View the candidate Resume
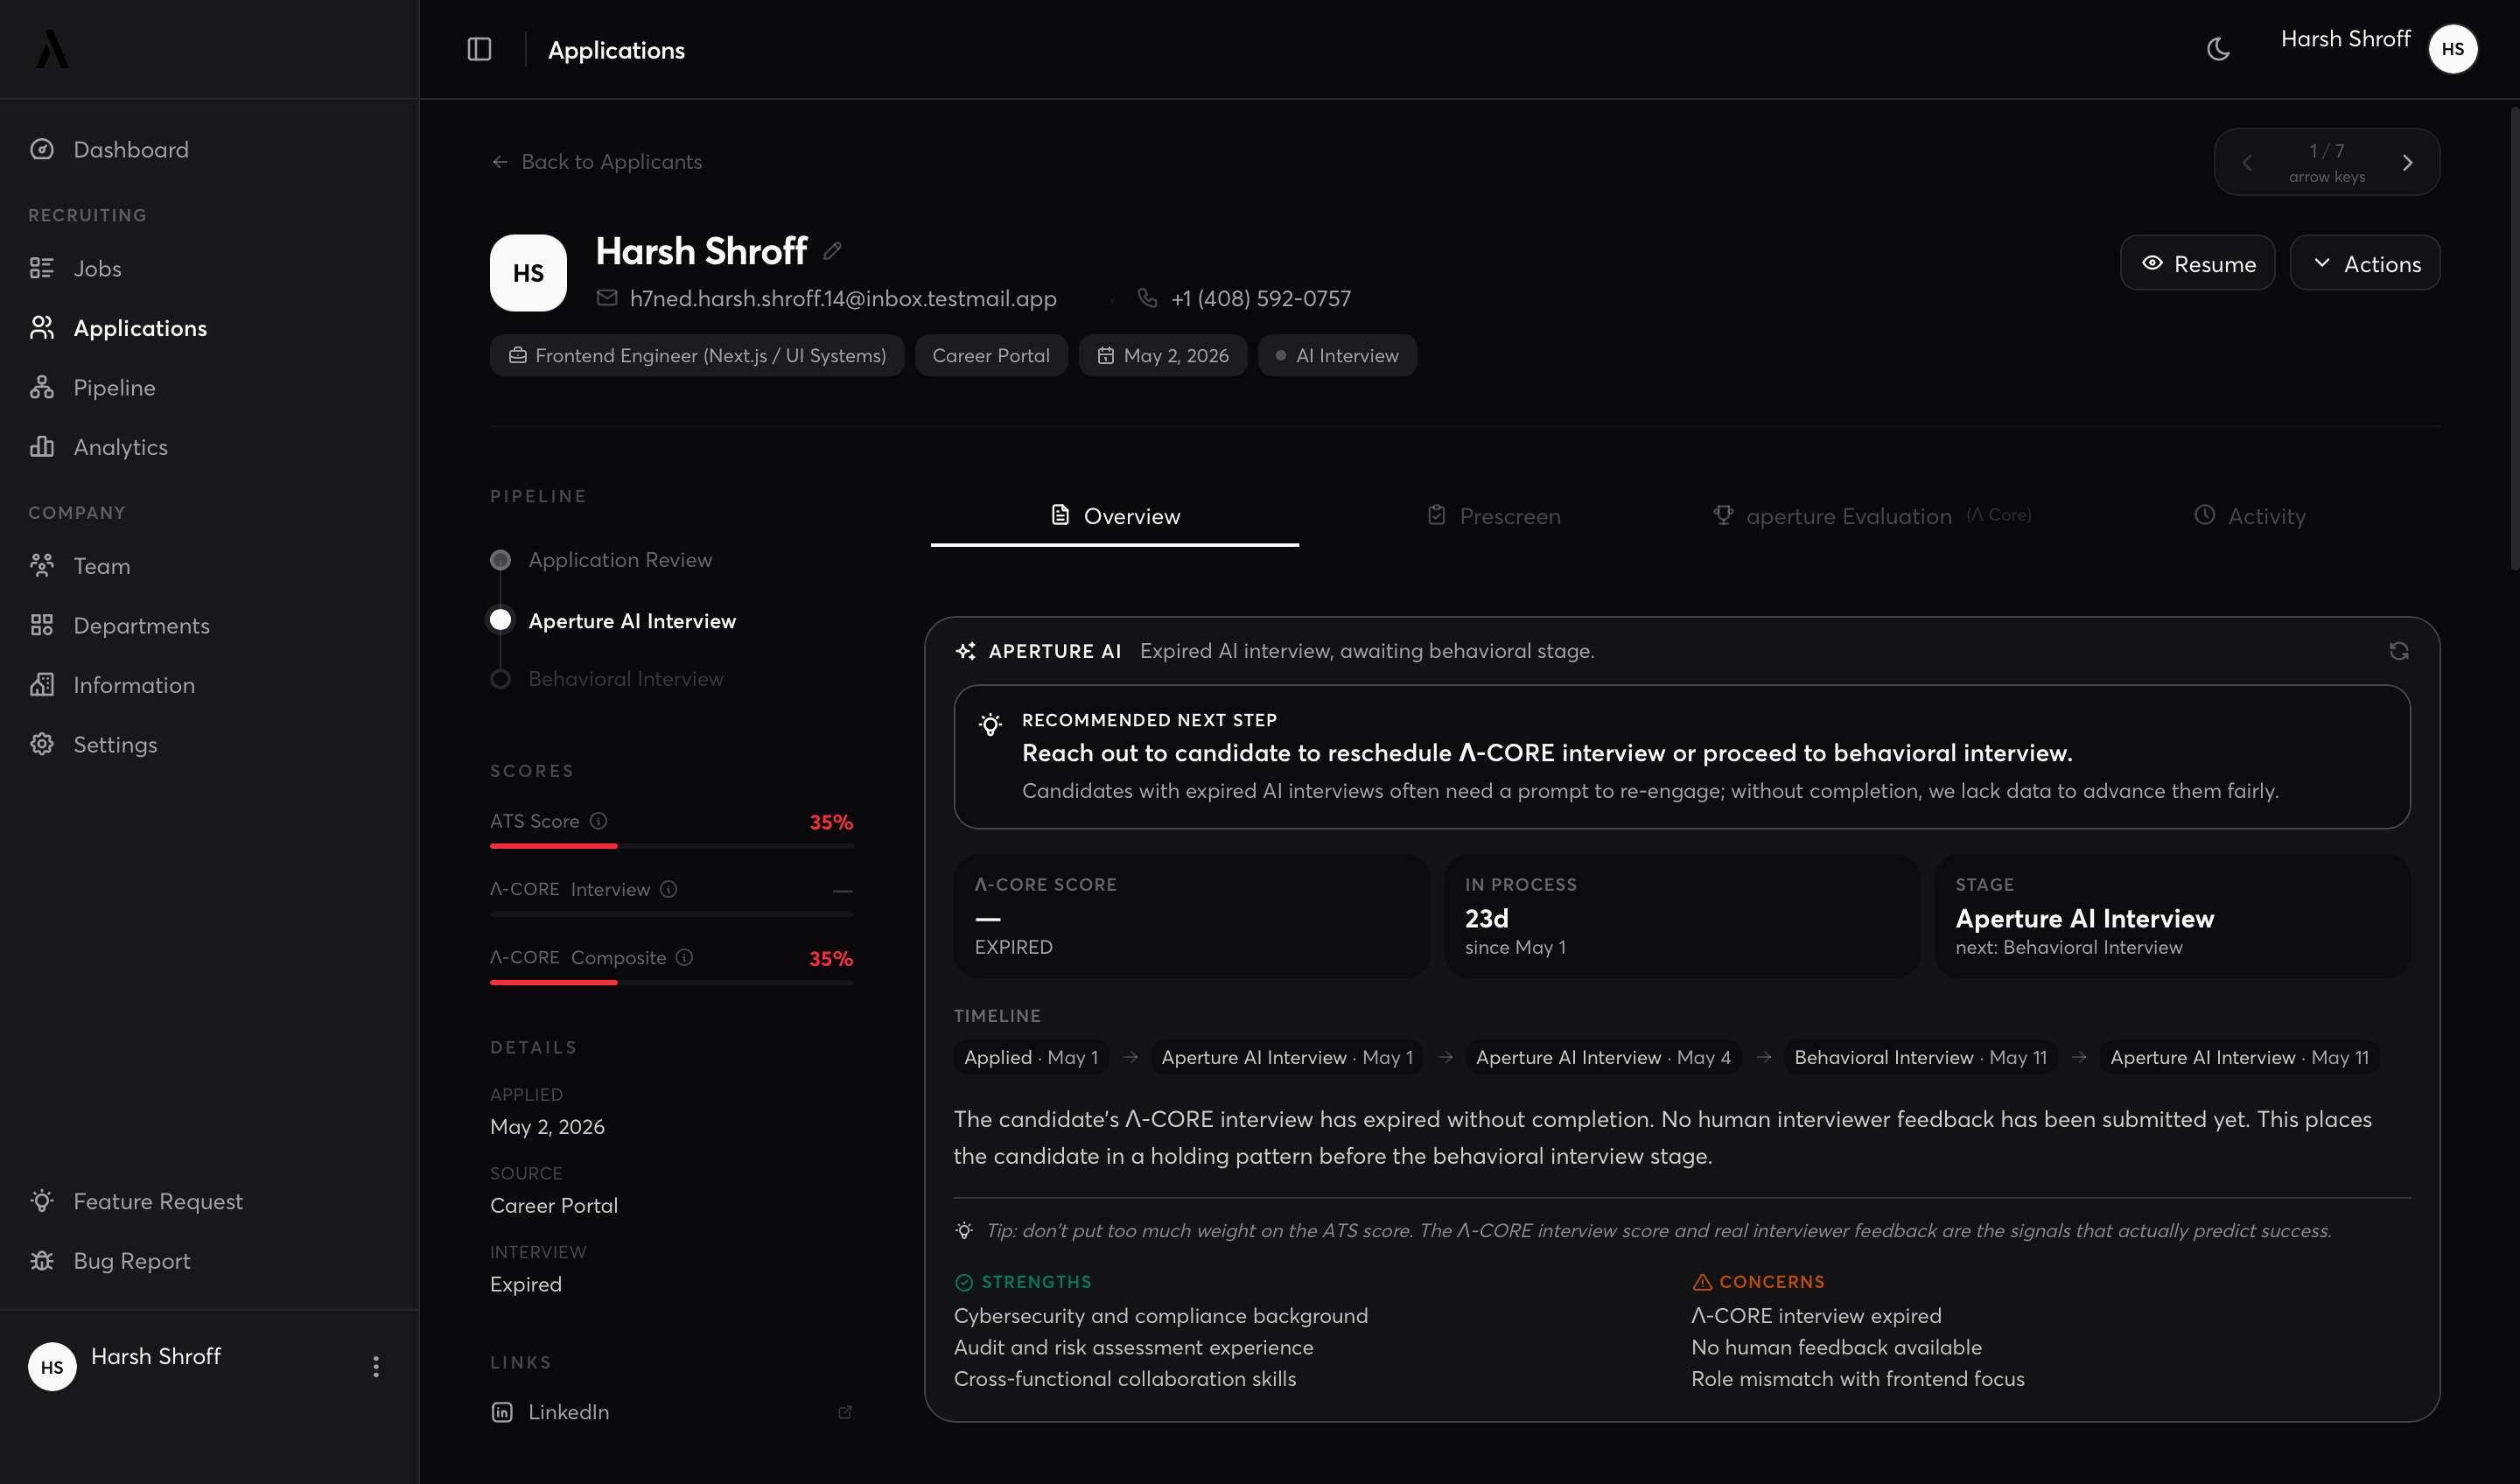2520x1484 pixels. [2197, 263]
